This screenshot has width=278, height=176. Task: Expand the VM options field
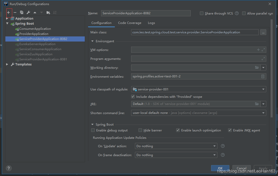click(x=263, y=50)
